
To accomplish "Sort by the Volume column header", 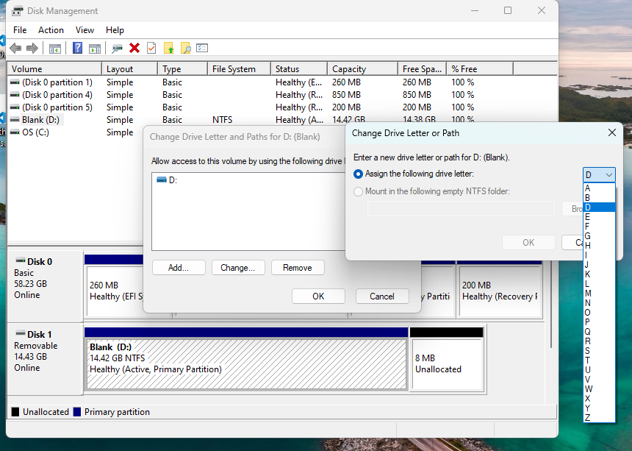I will [55, 69].
